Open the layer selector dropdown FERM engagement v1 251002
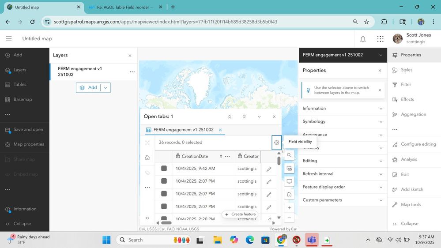Screen dimensions: 441x248 (343, 55)
